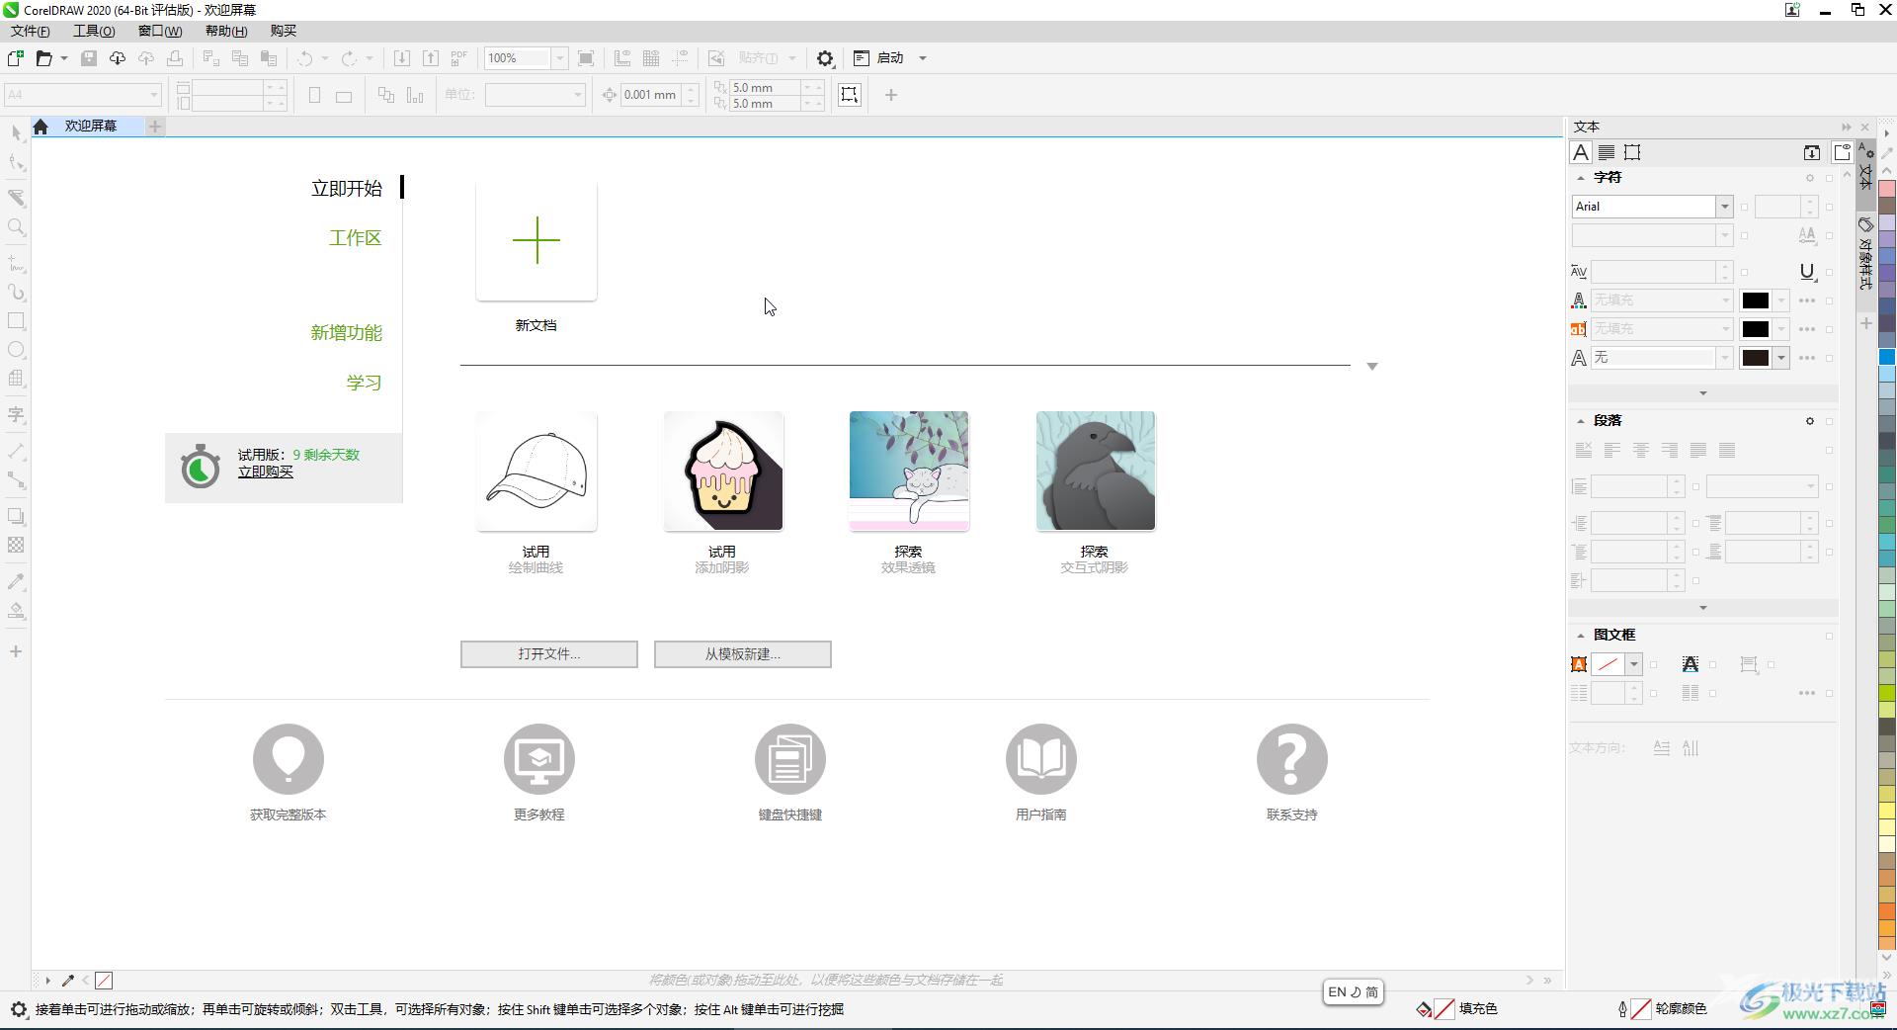1897x1030 pixels.
Task: Open Keyboard Shortcuts icon
Action: coord(790,759)
